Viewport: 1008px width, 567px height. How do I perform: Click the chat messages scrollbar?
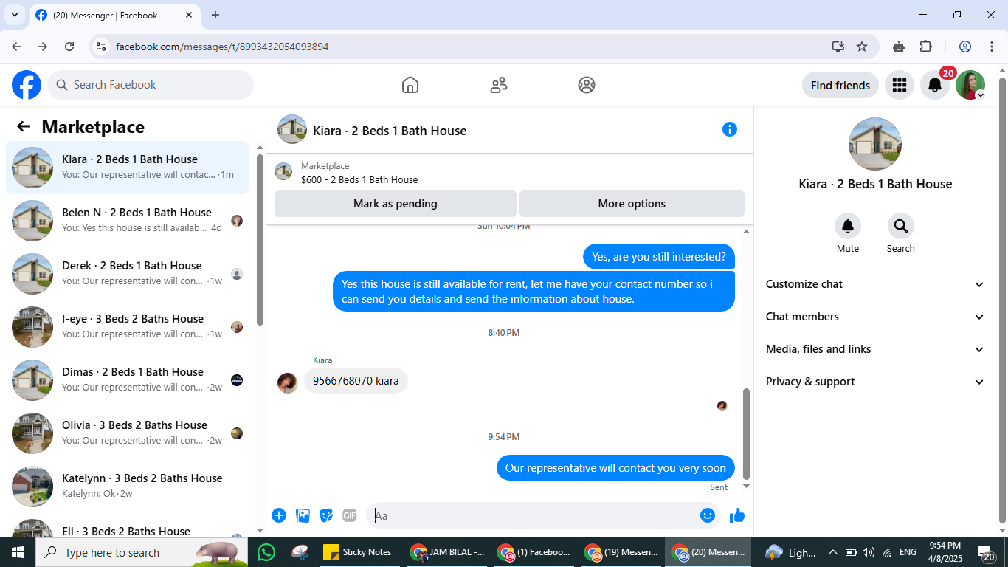[x=746, y=434]
